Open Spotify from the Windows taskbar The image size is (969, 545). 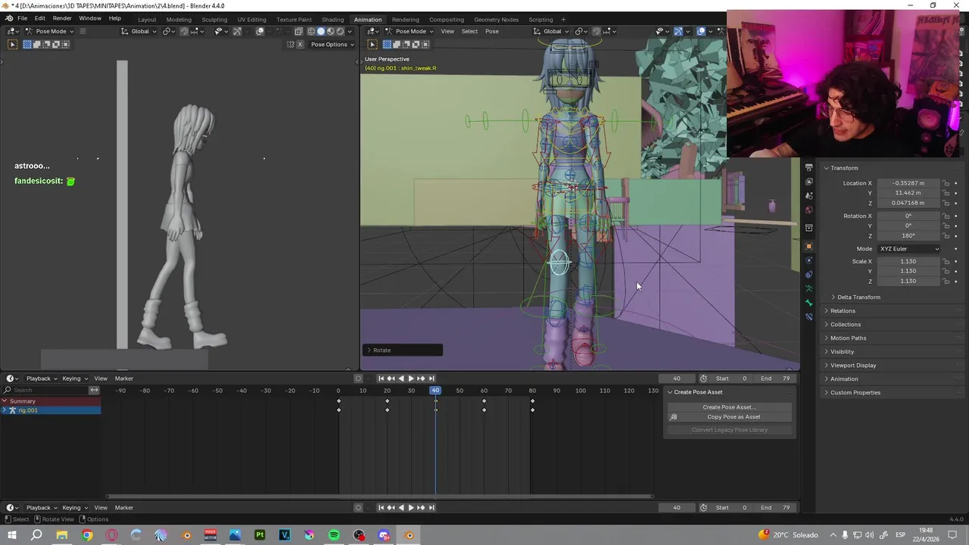[334, 536]
